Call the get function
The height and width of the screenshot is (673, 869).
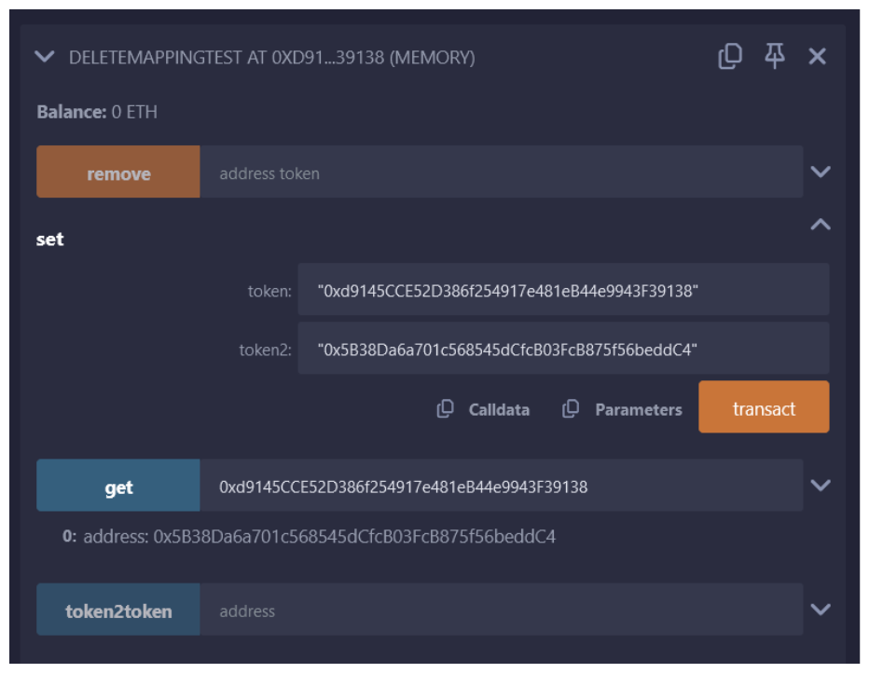point(118,486)
